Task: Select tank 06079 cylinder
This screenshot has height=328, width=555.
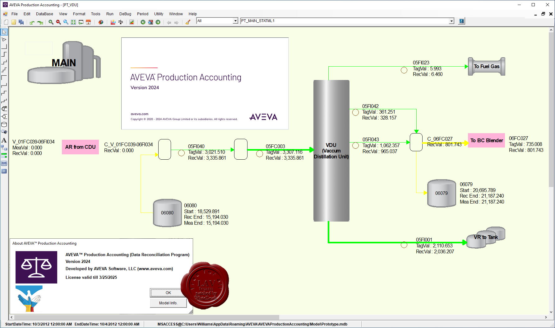Action: 442,193
